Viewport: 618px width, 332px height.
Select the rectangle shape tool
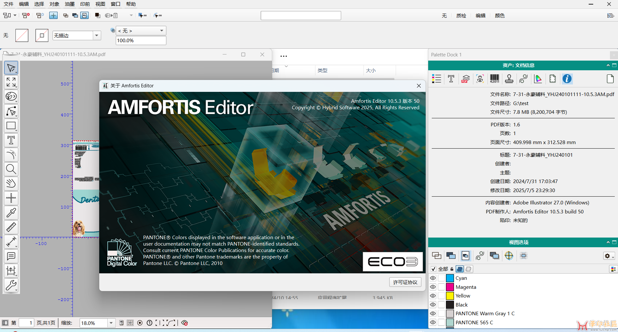tap(11, 126)
